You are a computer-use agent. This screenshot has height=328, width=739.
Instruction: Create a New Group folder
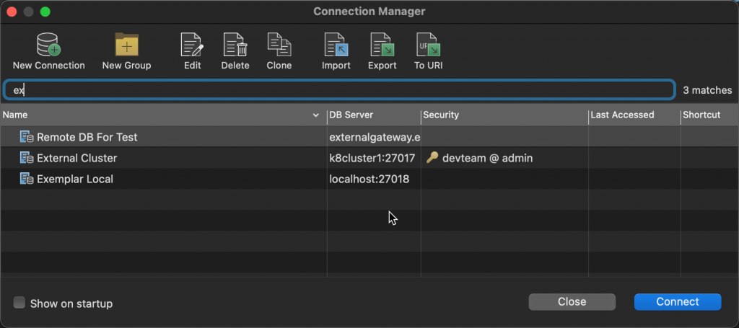click(x=127, y=45)
